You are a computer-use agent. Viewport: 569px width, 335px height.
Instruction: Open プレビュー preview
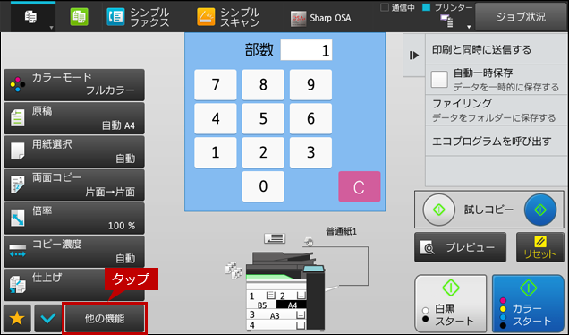460,247
